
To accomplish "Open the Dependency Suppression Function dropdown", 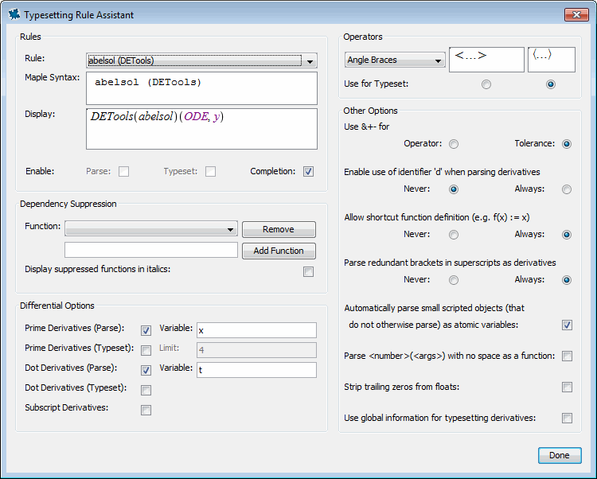I will (x=151, y=229).
